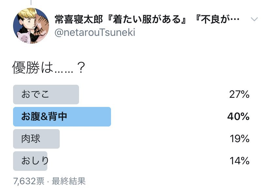Click the poll question 優勝は……？

point(49,68)
